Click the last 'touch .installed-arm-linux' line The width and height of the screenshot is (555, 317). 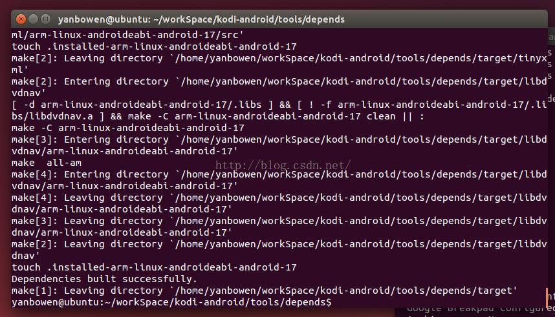154,267
